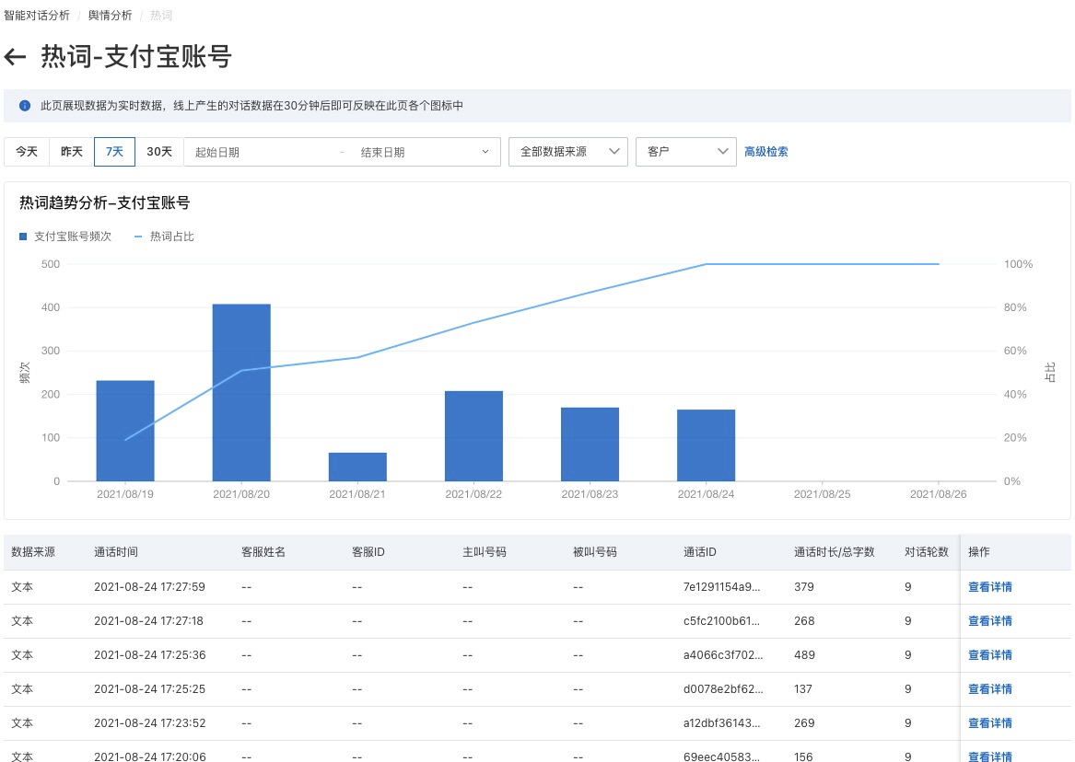The height and width of the screenshot is (762, 1075).
Task: View details for call at 17:23:52
Action: (989, 723)
